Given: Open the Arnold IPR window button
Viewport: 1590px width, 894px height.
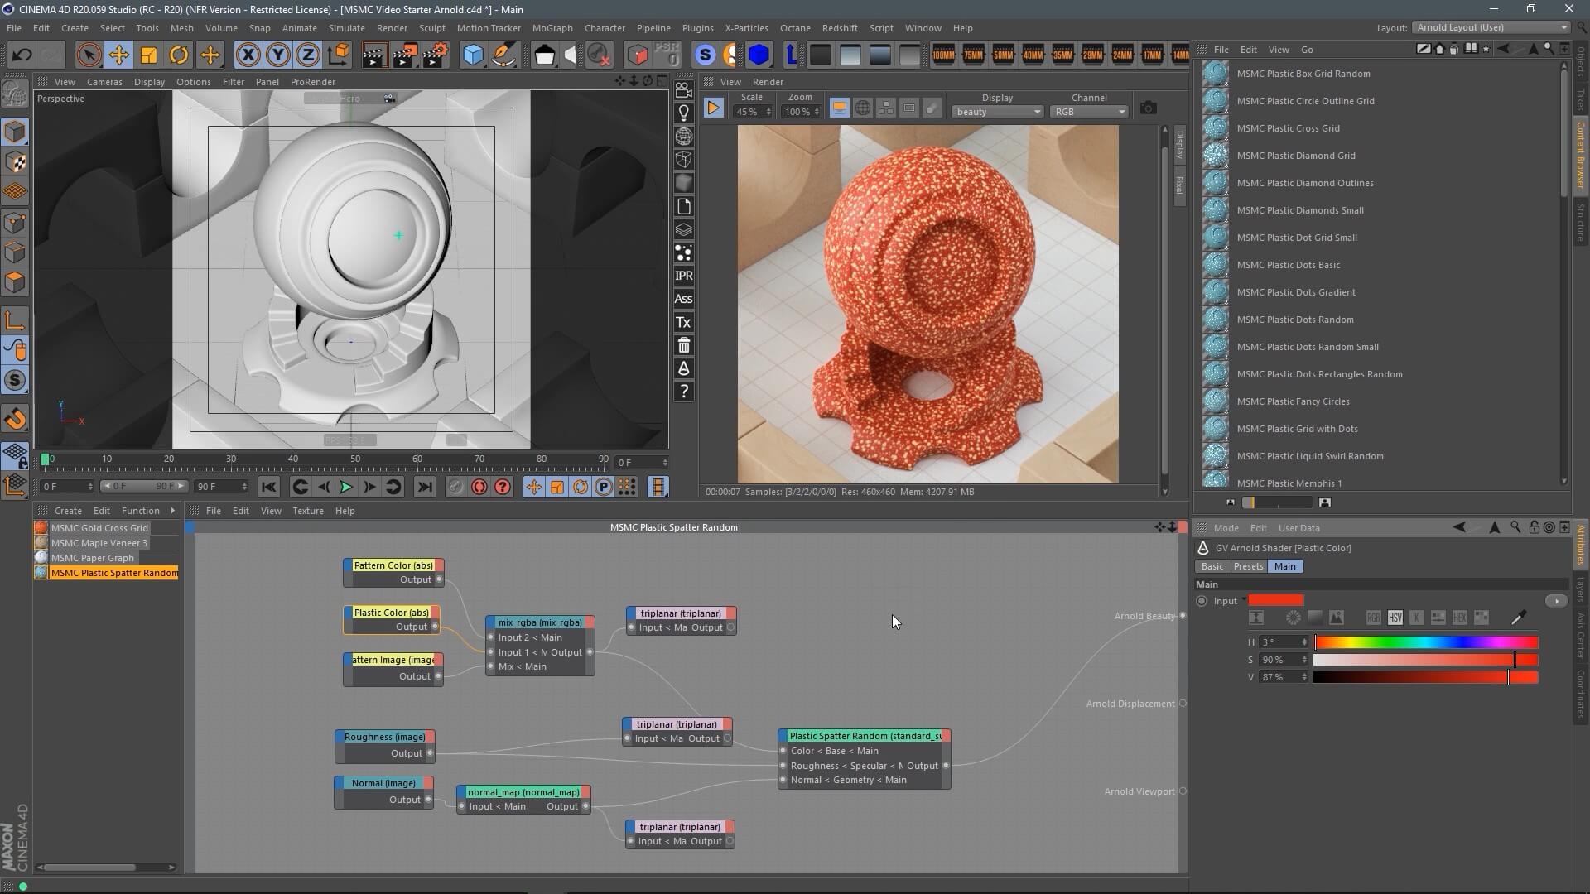Looking at the screenshot, I should click(x=683, y=276).
